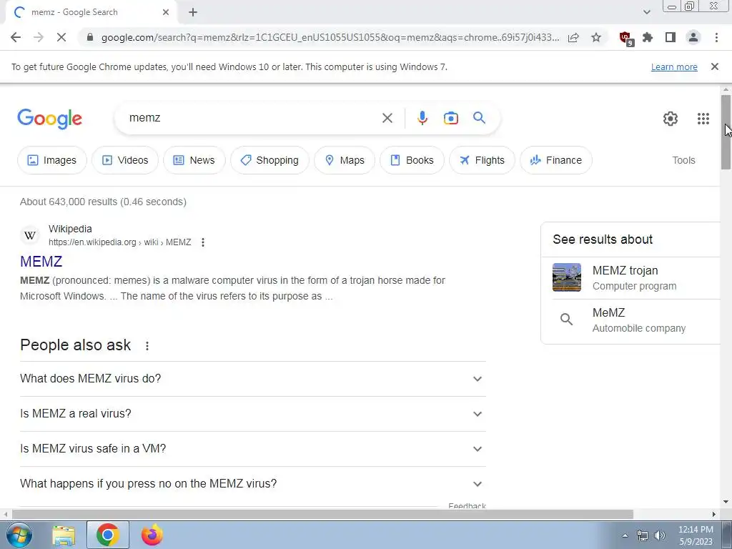This screenshot has width=732, height=549.
Task: Search by image with the camera icon
Action: coord(451,118)
